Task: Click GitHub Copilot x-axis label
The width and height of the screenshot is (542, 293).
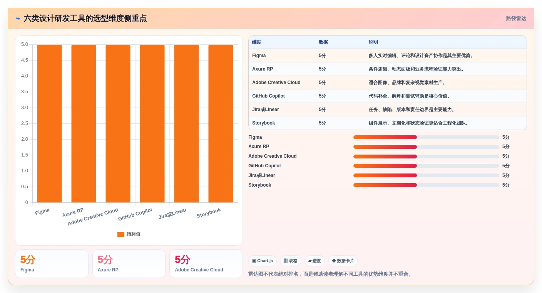Action: [x=135, y=214]
